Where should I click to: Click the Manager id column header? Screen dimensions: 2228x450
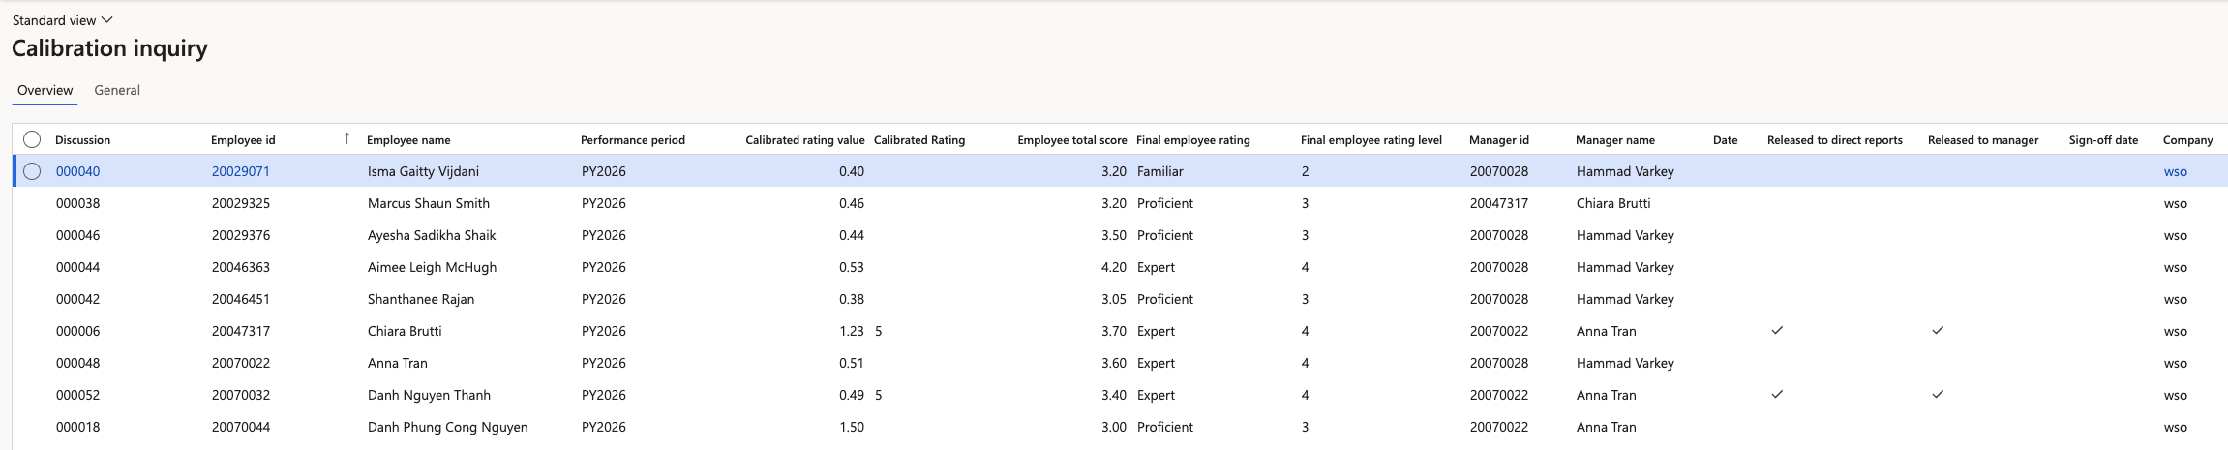[1499, 140]
